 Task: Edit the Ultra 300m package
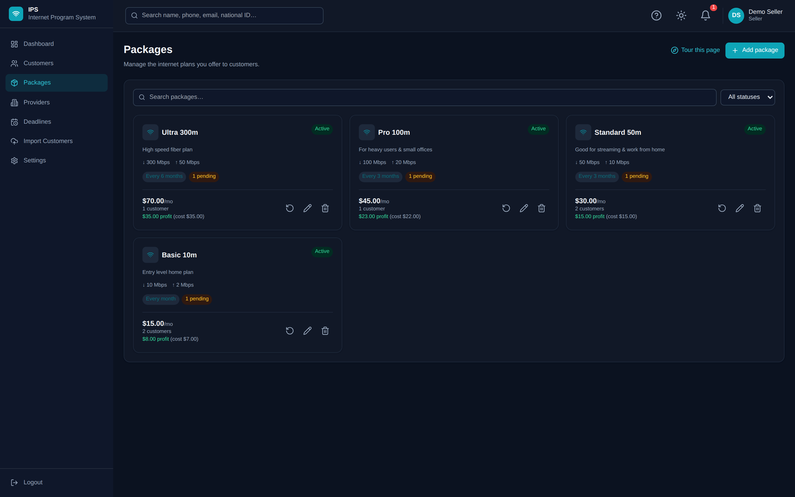pyautogui.click(x=308, y=208)
